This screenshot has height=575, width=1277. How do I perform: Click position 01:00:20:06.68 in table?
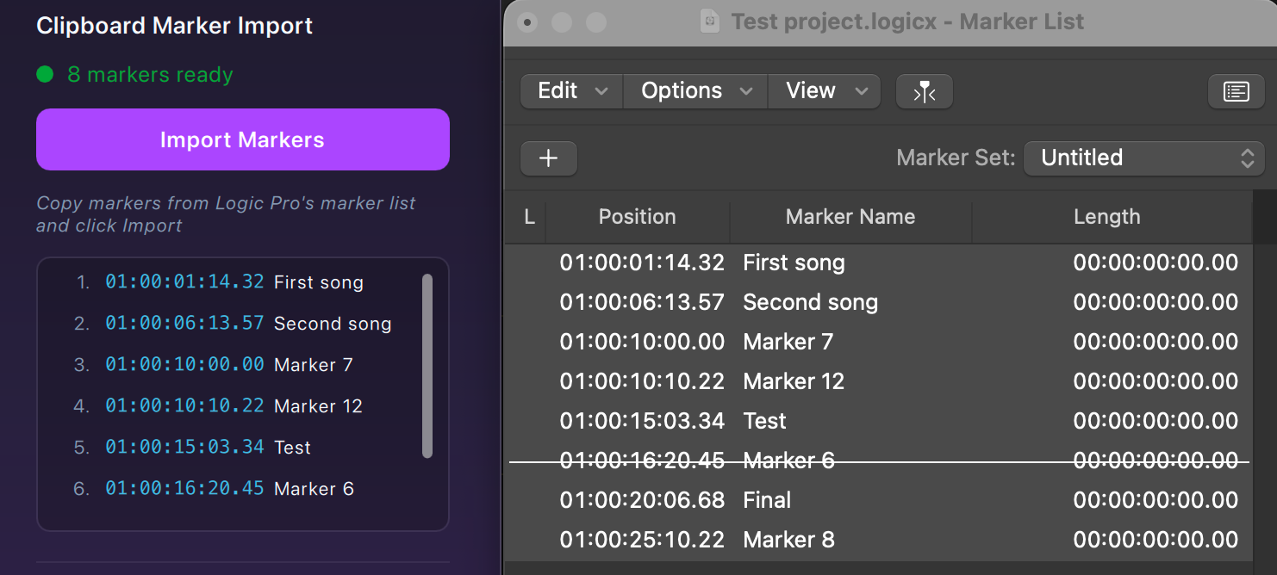coord(642,500)
